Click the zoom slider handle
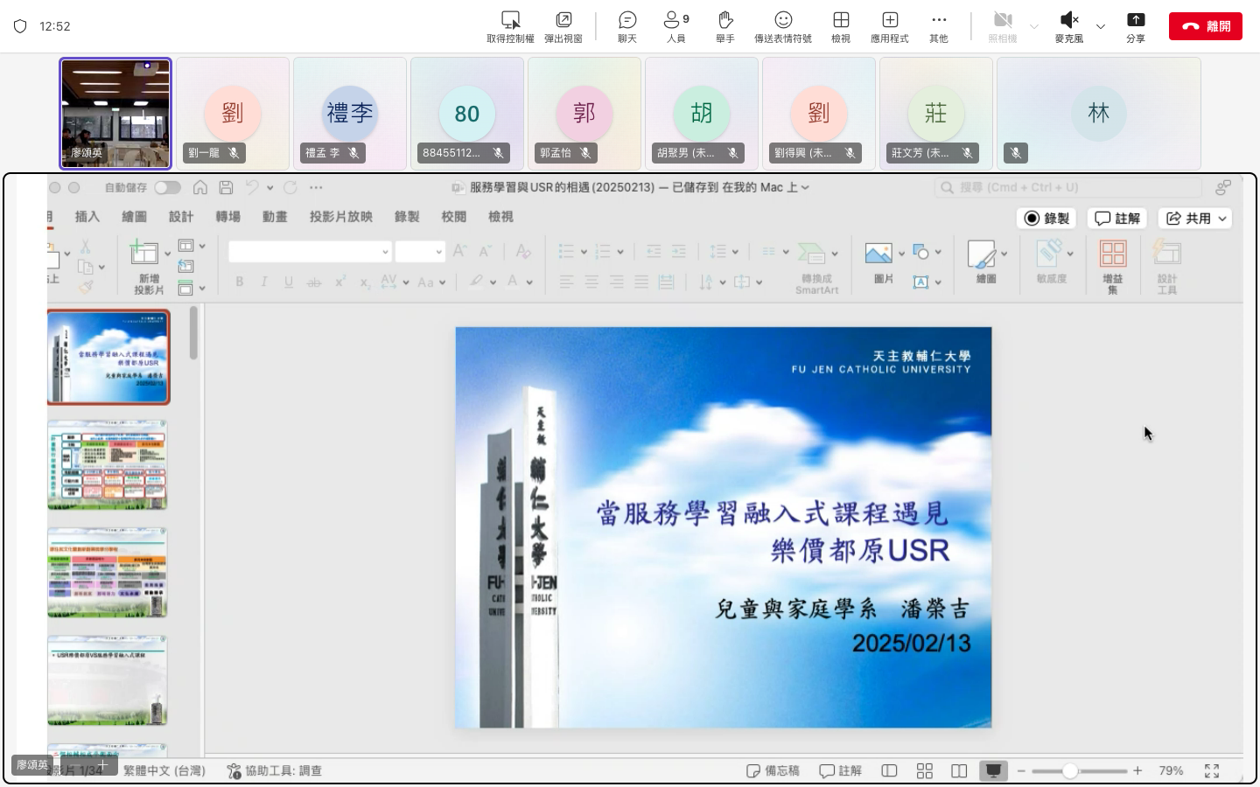 1070,770
